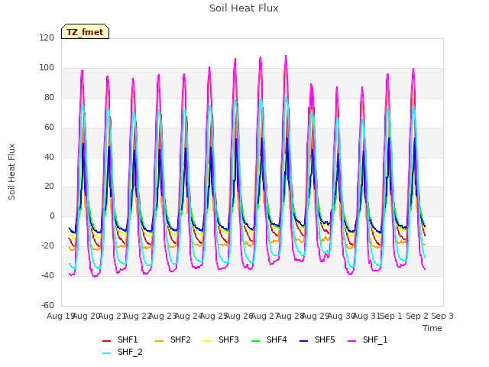Click the Soil Heat Flux chart title
The image size is (489, 367).
pyautogui.click(x=244, y=8)
